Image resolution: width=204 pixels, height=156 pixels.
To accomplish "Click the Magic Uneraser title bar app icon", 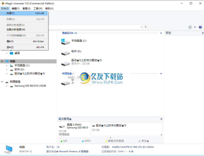I will (3, 3).
